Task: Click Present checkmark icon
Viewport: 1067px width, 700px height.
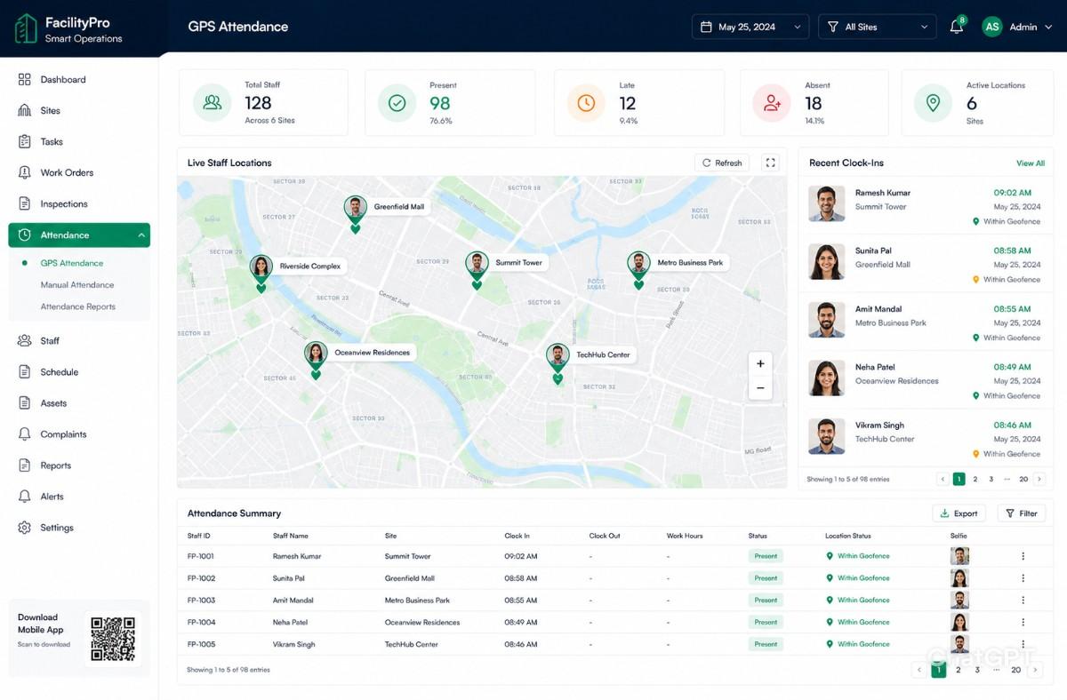Action: 397,103
